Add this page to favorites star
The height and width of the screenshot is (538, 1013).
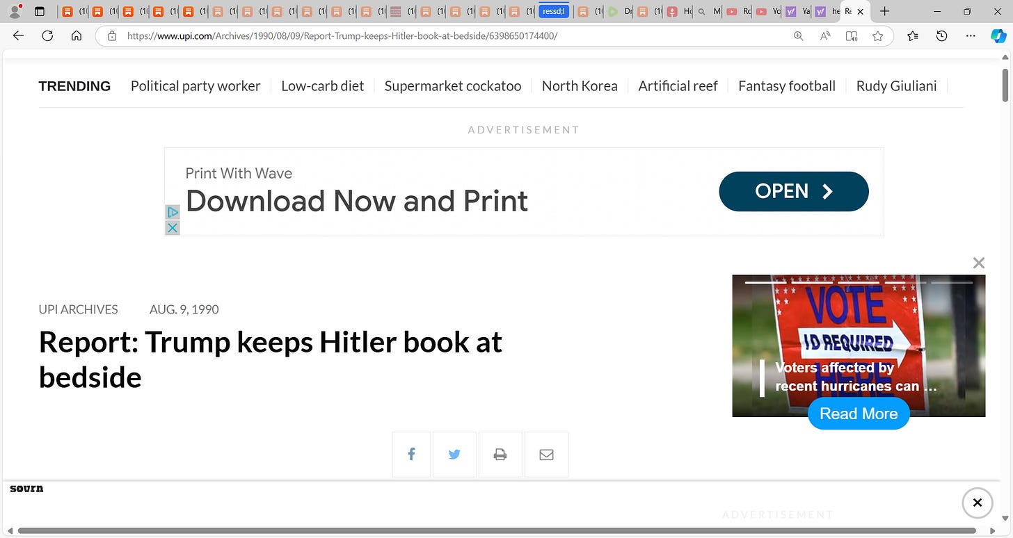coord(878,36)
